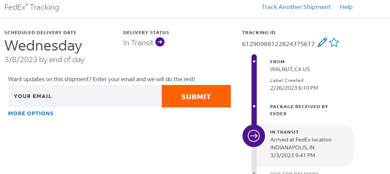Viewport: 390px width, 174px height.
Task: Click the In Transit delivery status text
Action: click(138, 43)
